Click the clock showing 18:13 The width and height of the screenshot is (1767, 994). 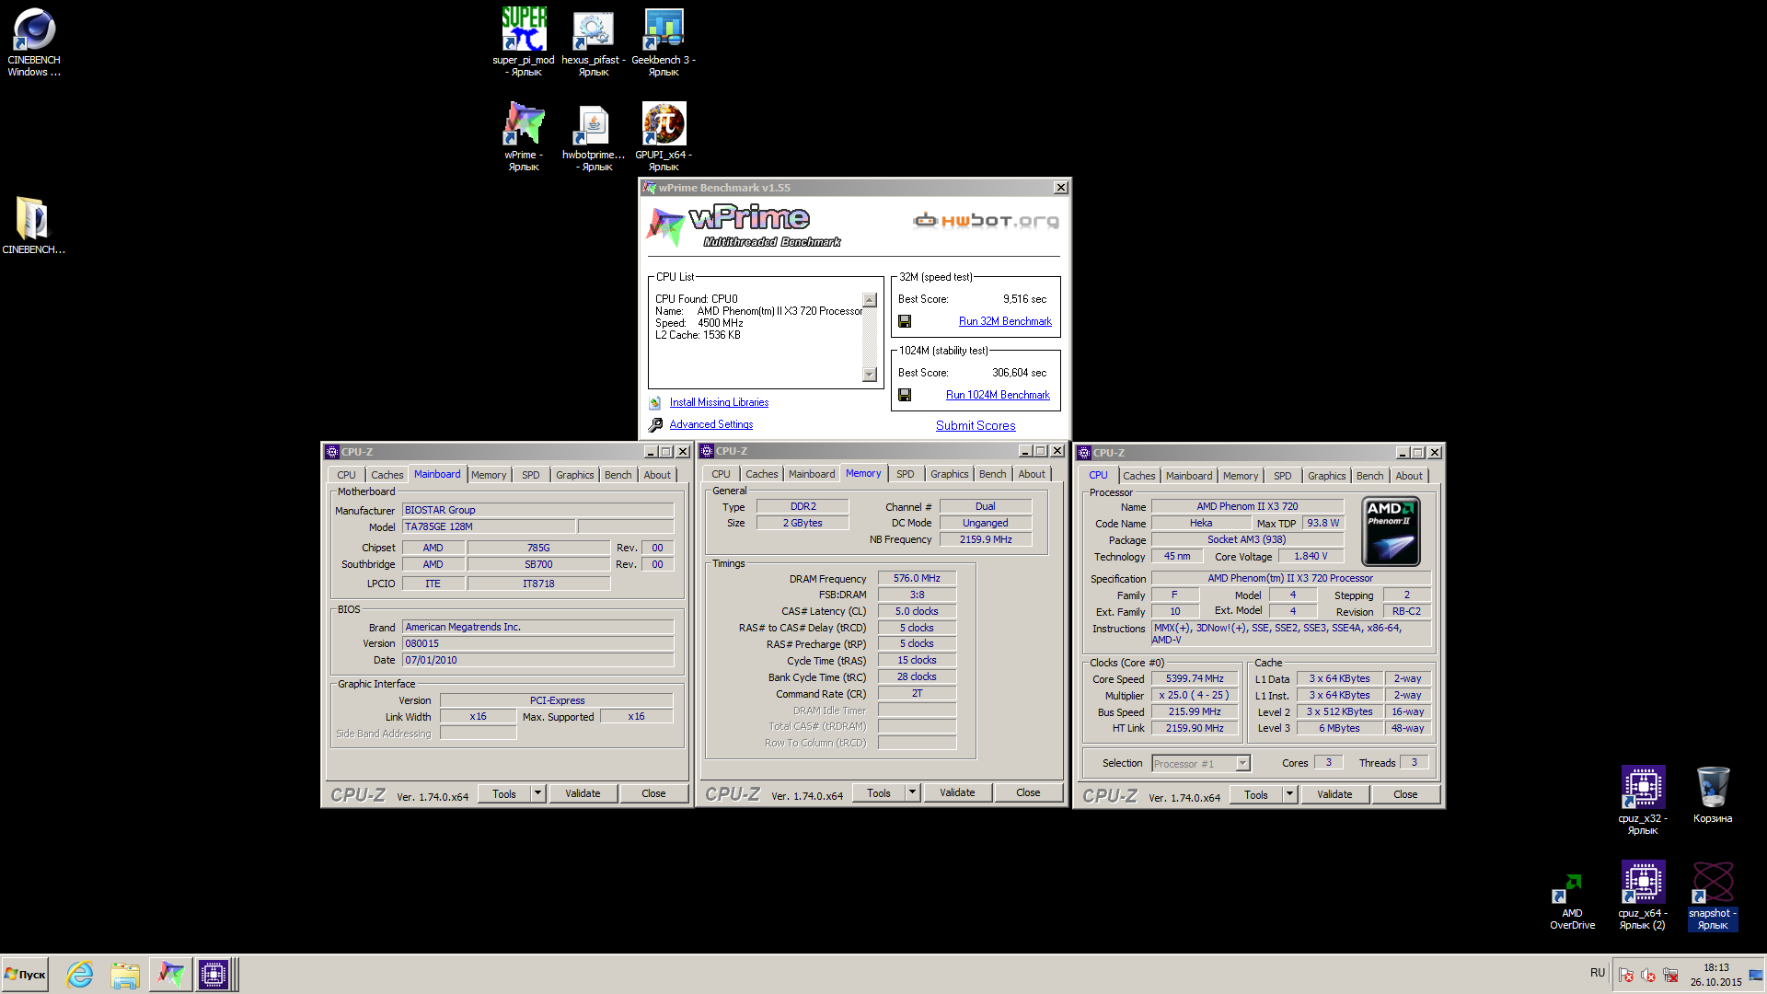pyautogui.click(x=1715, y=967)
